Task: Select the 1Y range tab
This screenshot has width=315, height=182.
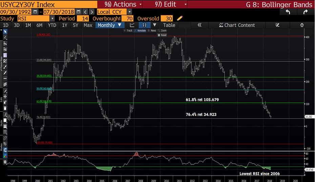Action: coord(64,25)
